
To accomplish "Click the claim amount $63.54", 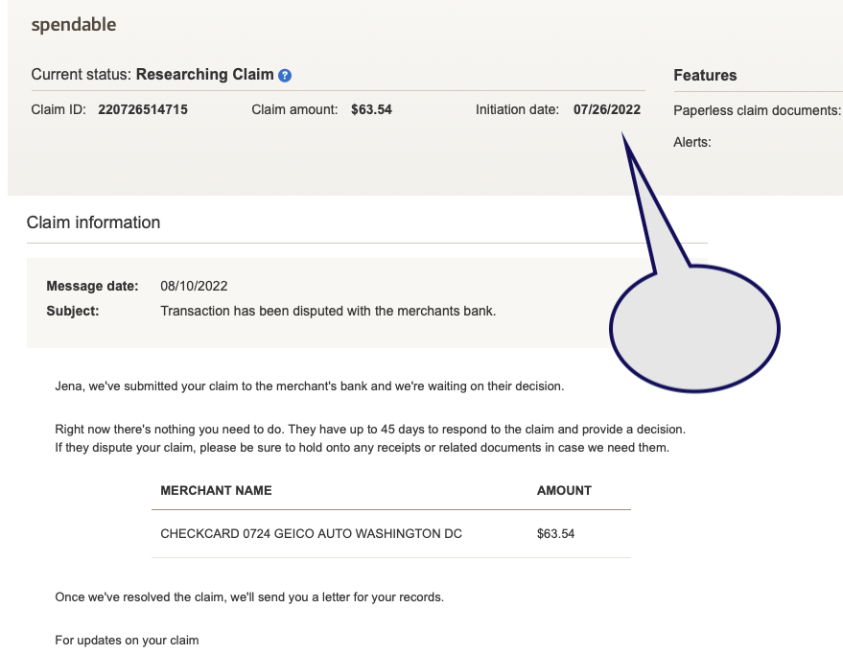I will click(x=371, y=109).
